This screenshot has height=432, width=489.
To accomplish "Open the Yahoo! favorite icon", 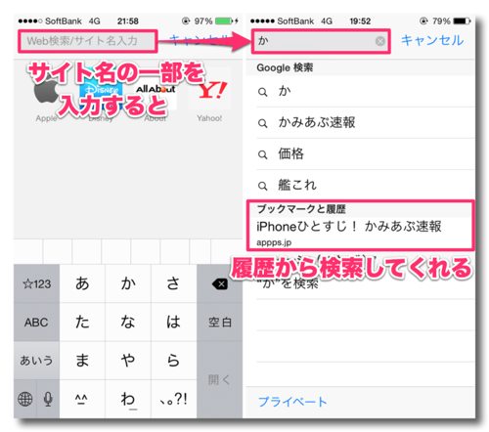I will point(209,90).
